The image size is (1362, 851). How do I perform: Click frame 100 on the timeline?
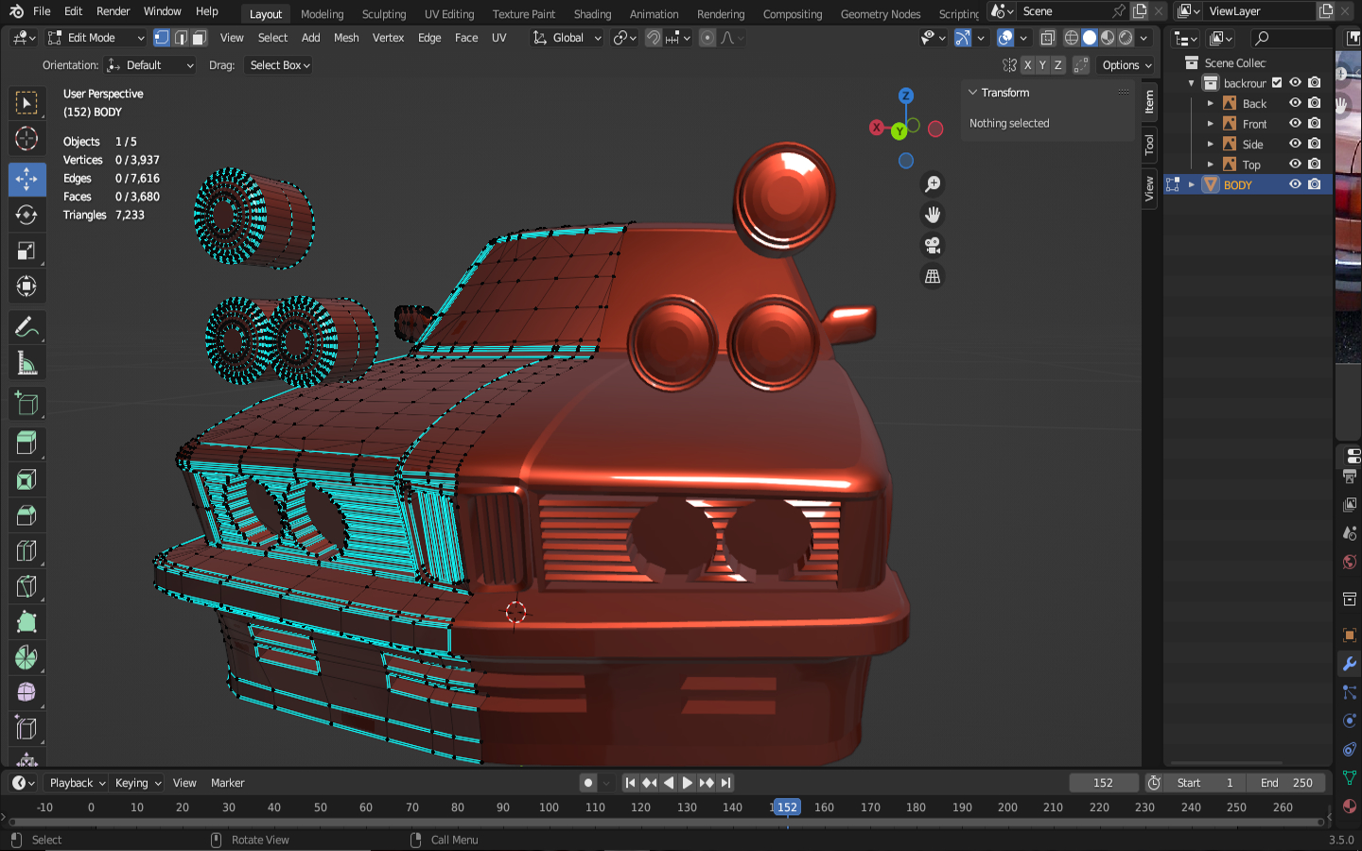click(x=549, y=808)
